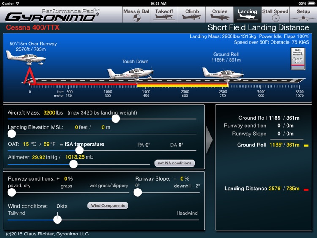Viewport: 317px width, 238px height.
Task: Click the Altimeter value 29.92 InHg
Action: 45,157
